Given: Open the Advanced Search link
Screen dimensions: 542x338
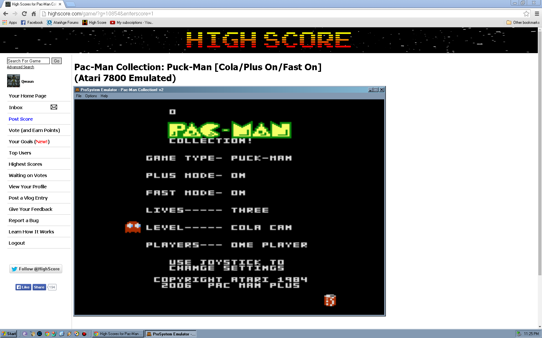Looking at the screenshot, I should coord(20,67).
